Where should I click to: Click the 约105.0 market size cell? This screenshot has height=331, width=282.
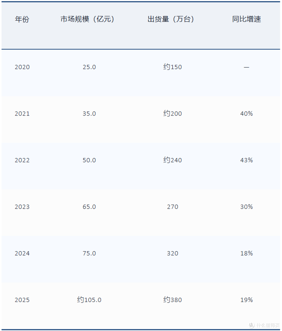[x=89, y=300]
